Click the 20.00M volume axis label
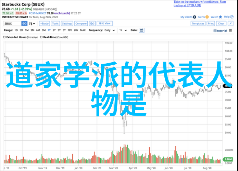The width and height of the screenshot is (238, 171). [229, 150]
